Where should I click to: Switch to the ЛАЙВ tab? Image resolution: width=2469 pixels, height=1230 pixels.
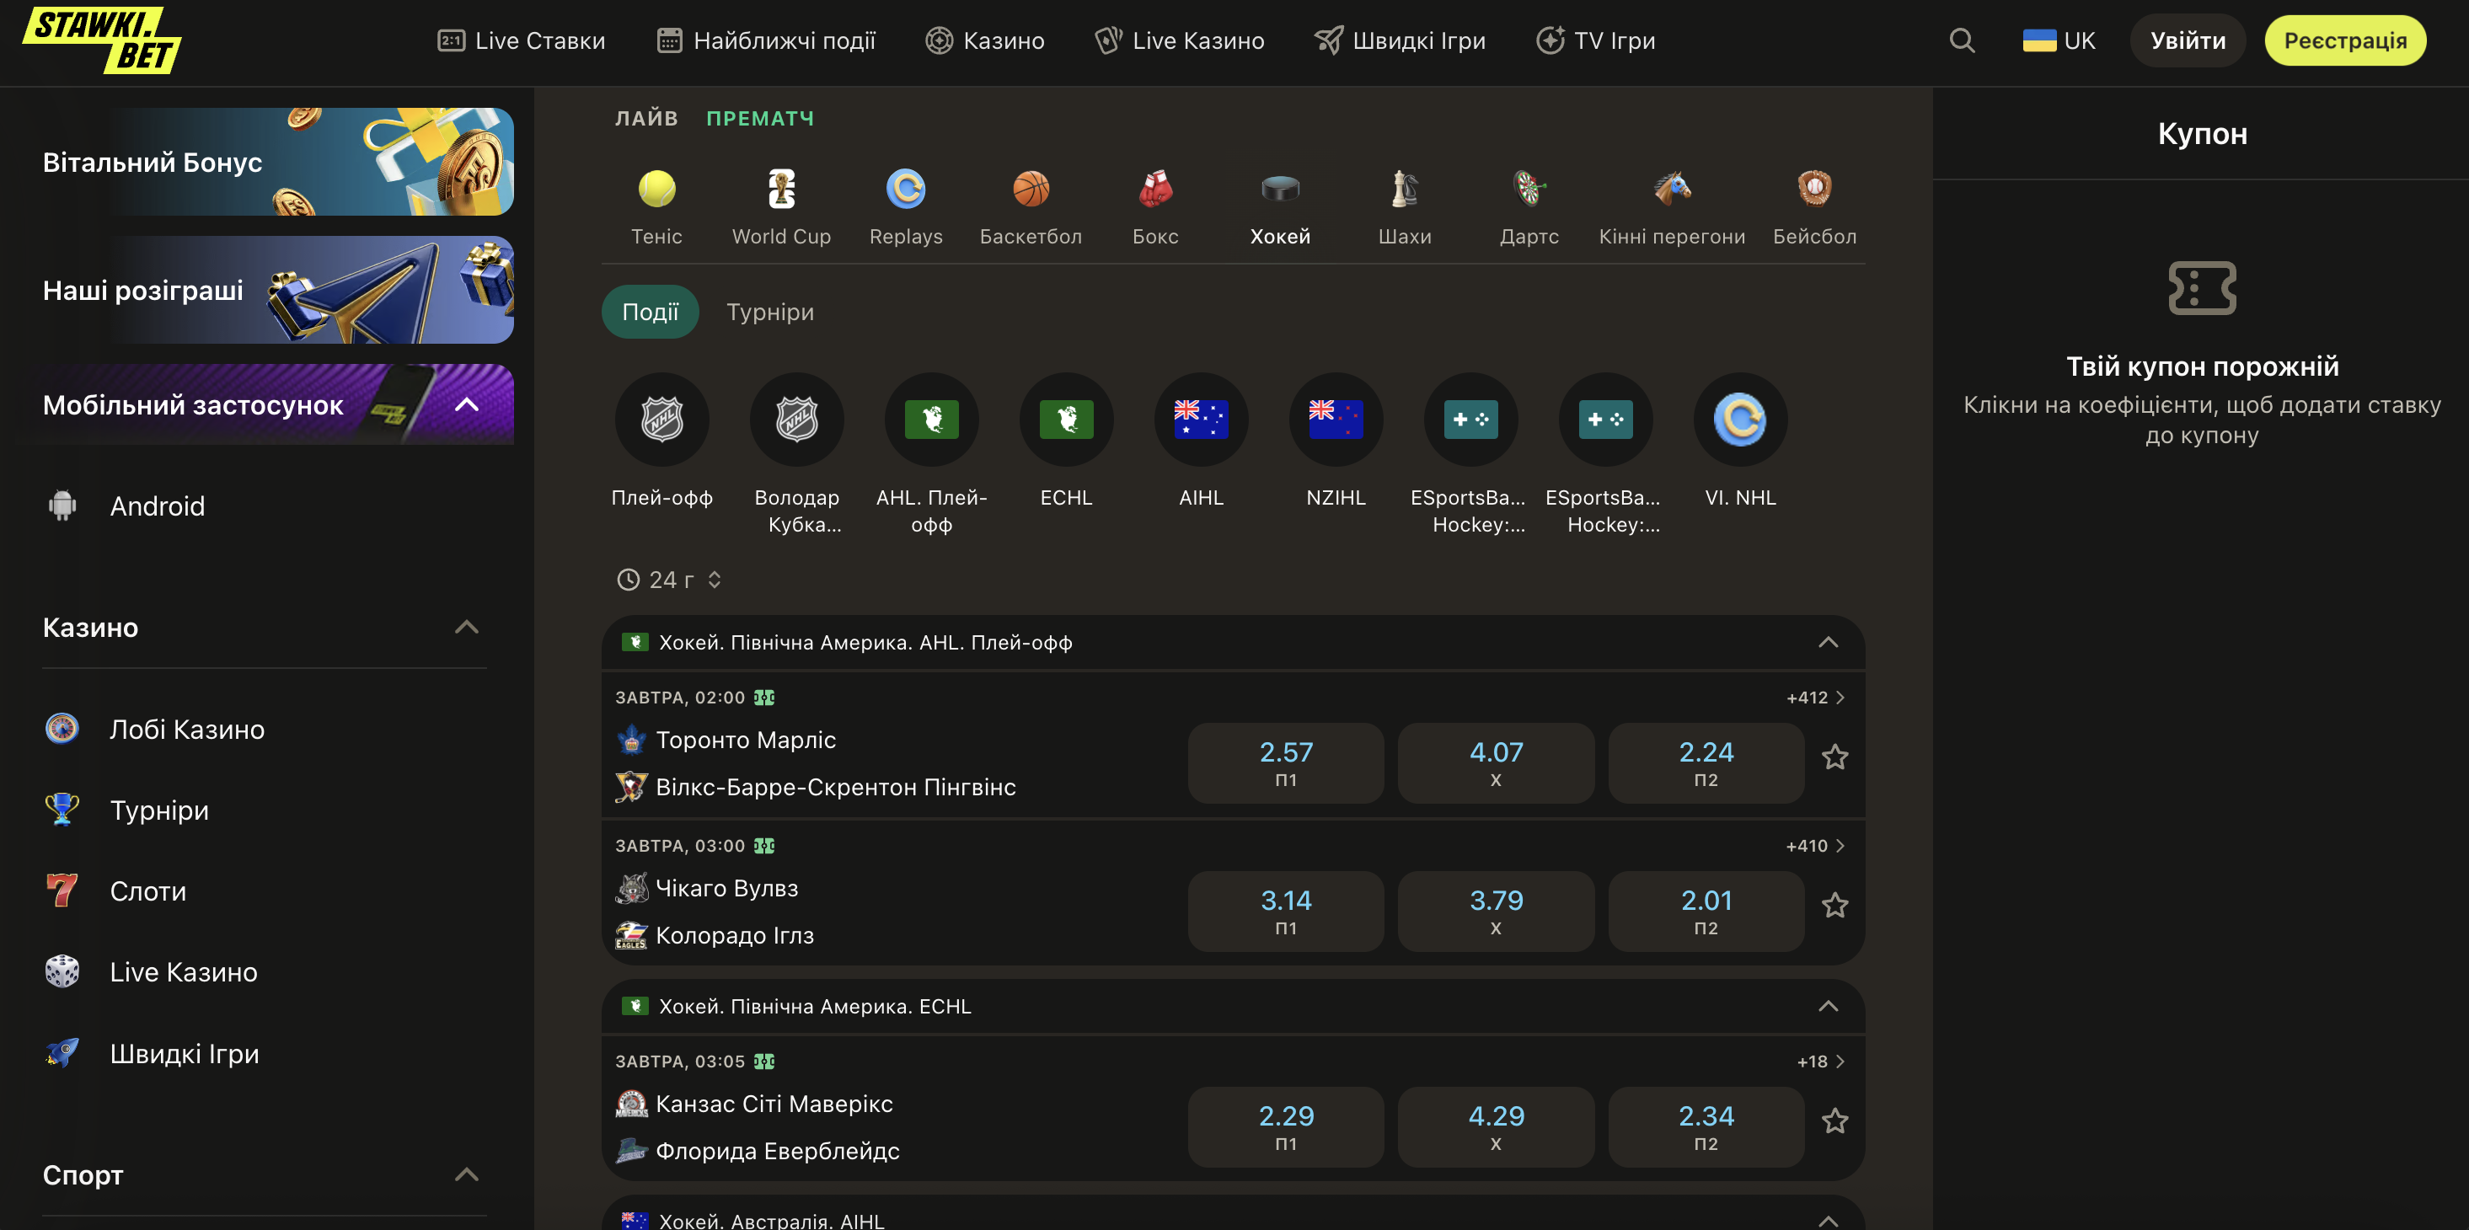pos(646,118)
